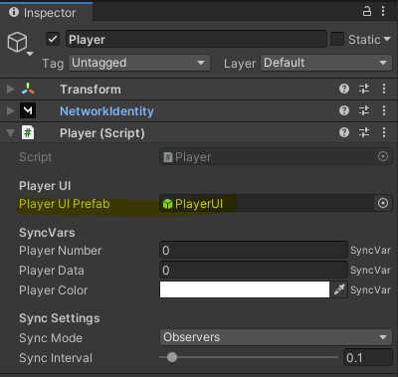Viewport: 398px width, 377px height.
Task: Click the Player (Script) component title
Action: click(102, 133)
